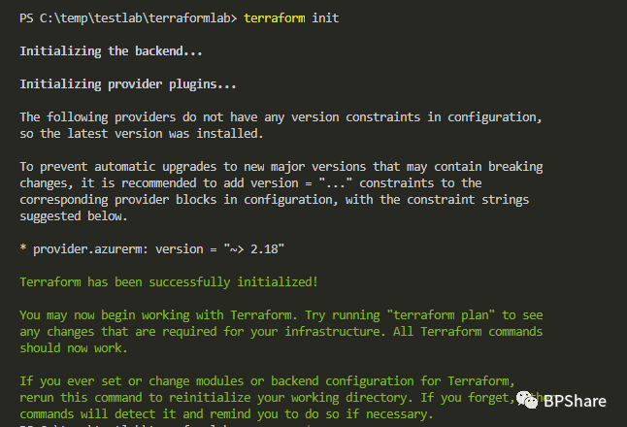The height and width of the screenshot is (427, 627).
Task: Click the PS C:\temp\testlab\terraformlab prompt
Action: click(x=128, y=18)
